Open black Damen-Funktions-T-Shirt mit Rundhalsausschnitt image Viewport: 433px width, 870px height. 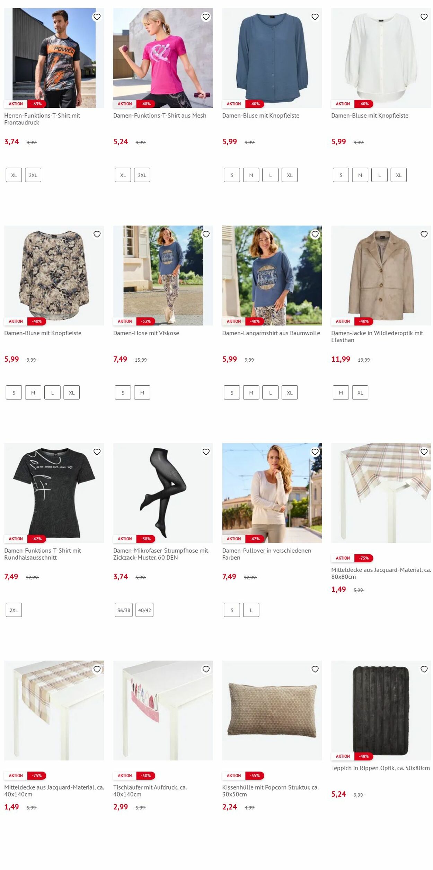coord(54,493)
